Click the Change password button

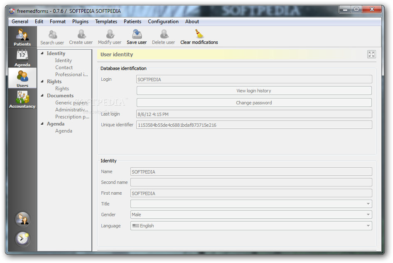coord(254,103)
